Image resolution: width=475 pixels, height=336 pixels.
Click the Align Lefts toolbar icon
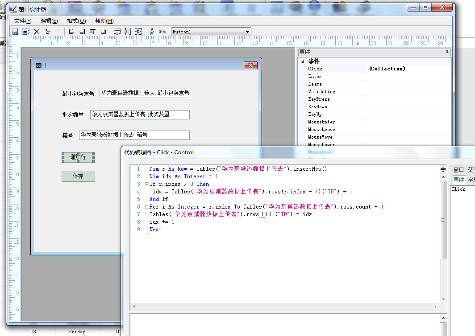click(71, 32)
